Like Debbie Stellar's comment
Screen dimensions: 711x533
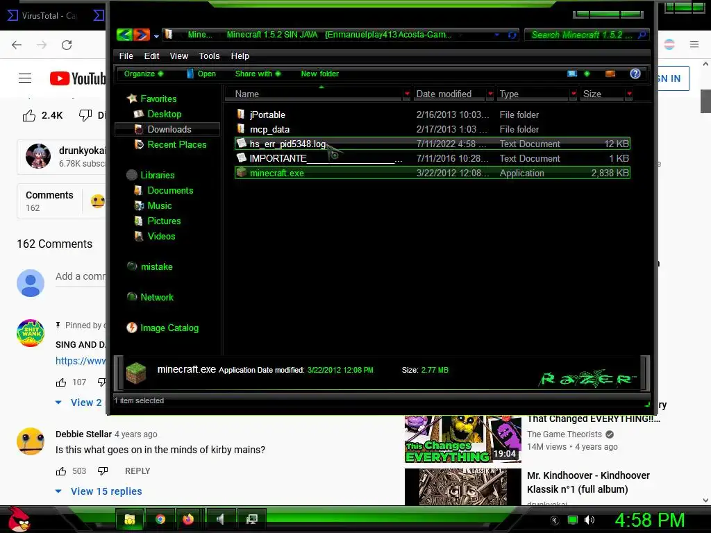[x=61, y=471]
